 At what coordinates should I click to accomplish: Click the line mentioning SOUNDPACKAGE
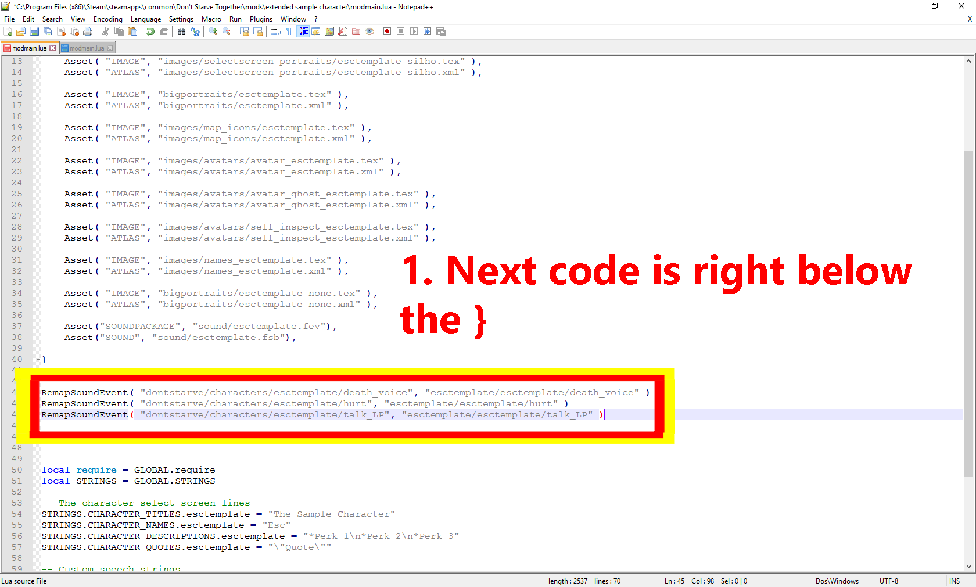pos(201,326)
